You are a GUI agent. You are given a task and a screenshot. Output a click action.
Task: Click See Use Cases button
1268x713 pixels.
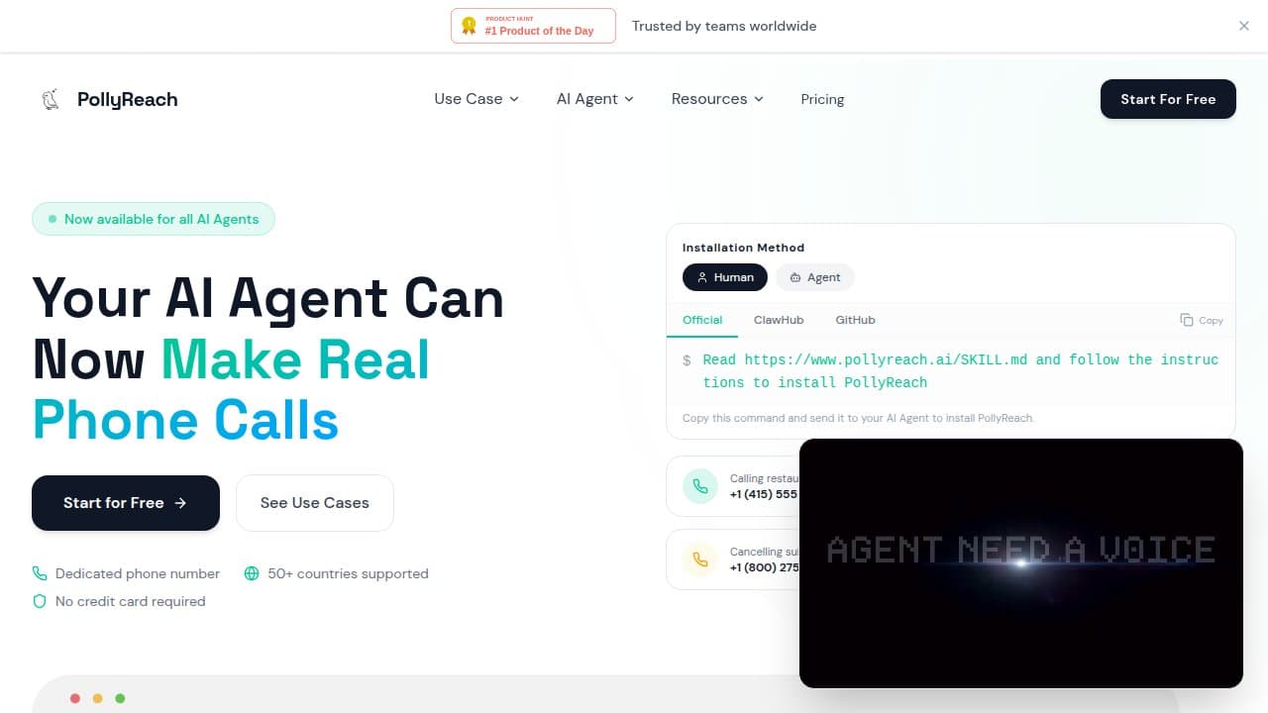pos(315,503)
